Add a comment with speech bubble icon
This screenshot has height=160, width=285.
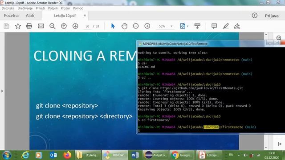(214, 26)
